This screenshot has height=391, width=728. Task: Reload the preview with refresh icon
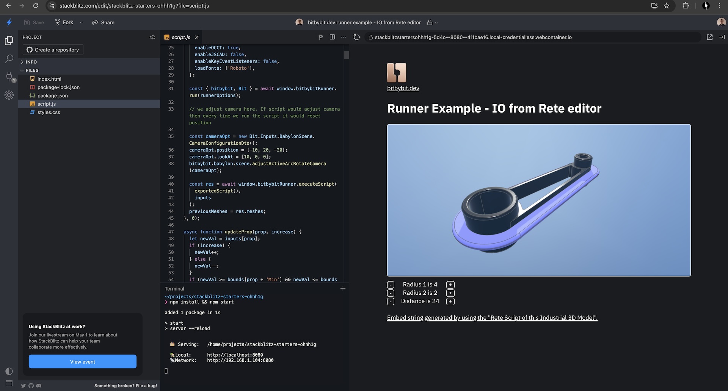(356, 37)
